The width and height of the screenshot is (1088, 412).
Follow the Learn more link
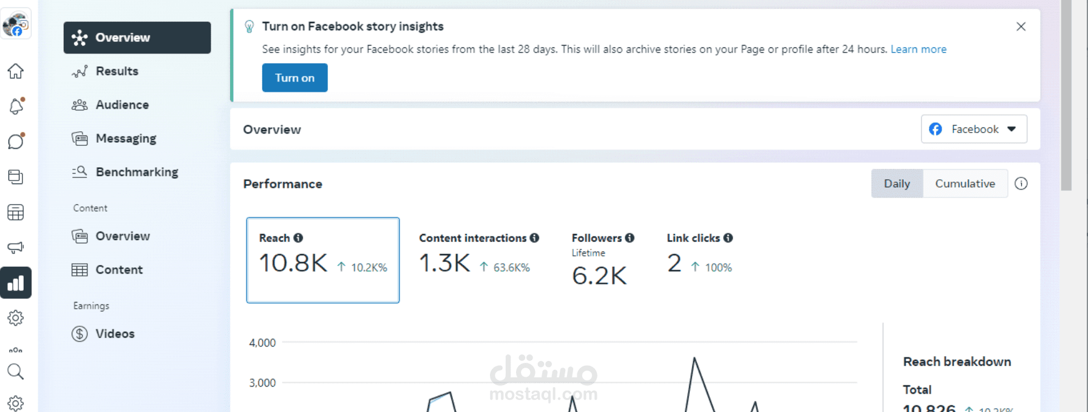[918, 49]
